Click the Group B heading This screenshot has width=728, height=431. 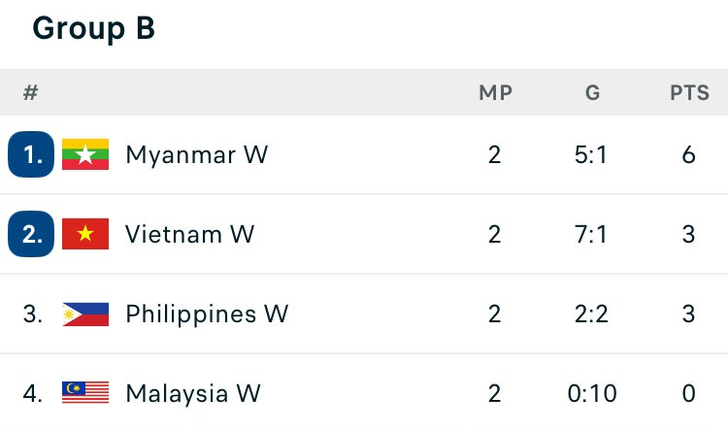click(x=94, y=29)
